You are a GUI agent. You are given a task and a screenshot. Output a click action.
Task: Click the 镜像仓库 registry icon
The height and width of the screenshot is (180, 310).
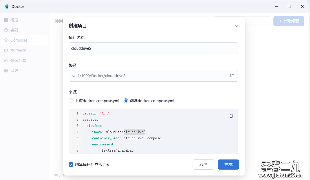(x=6, y=60)
